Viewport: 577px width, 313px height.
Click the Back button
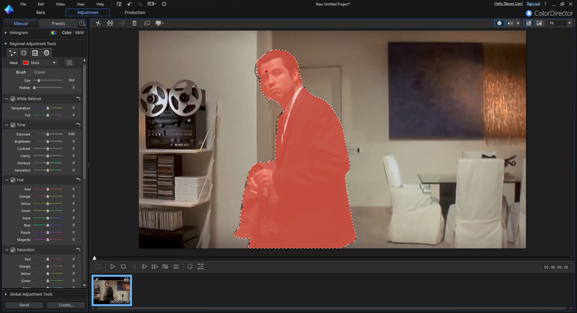coord(41,12)
